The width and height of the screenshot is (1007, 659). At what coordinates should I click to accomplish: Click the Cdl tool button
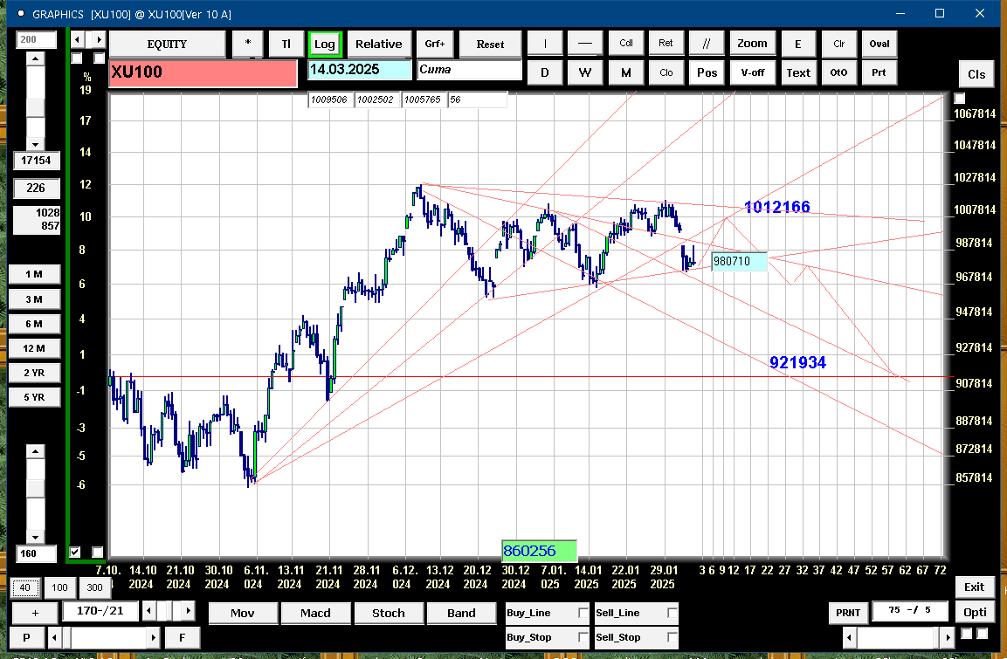pos(625,44)
